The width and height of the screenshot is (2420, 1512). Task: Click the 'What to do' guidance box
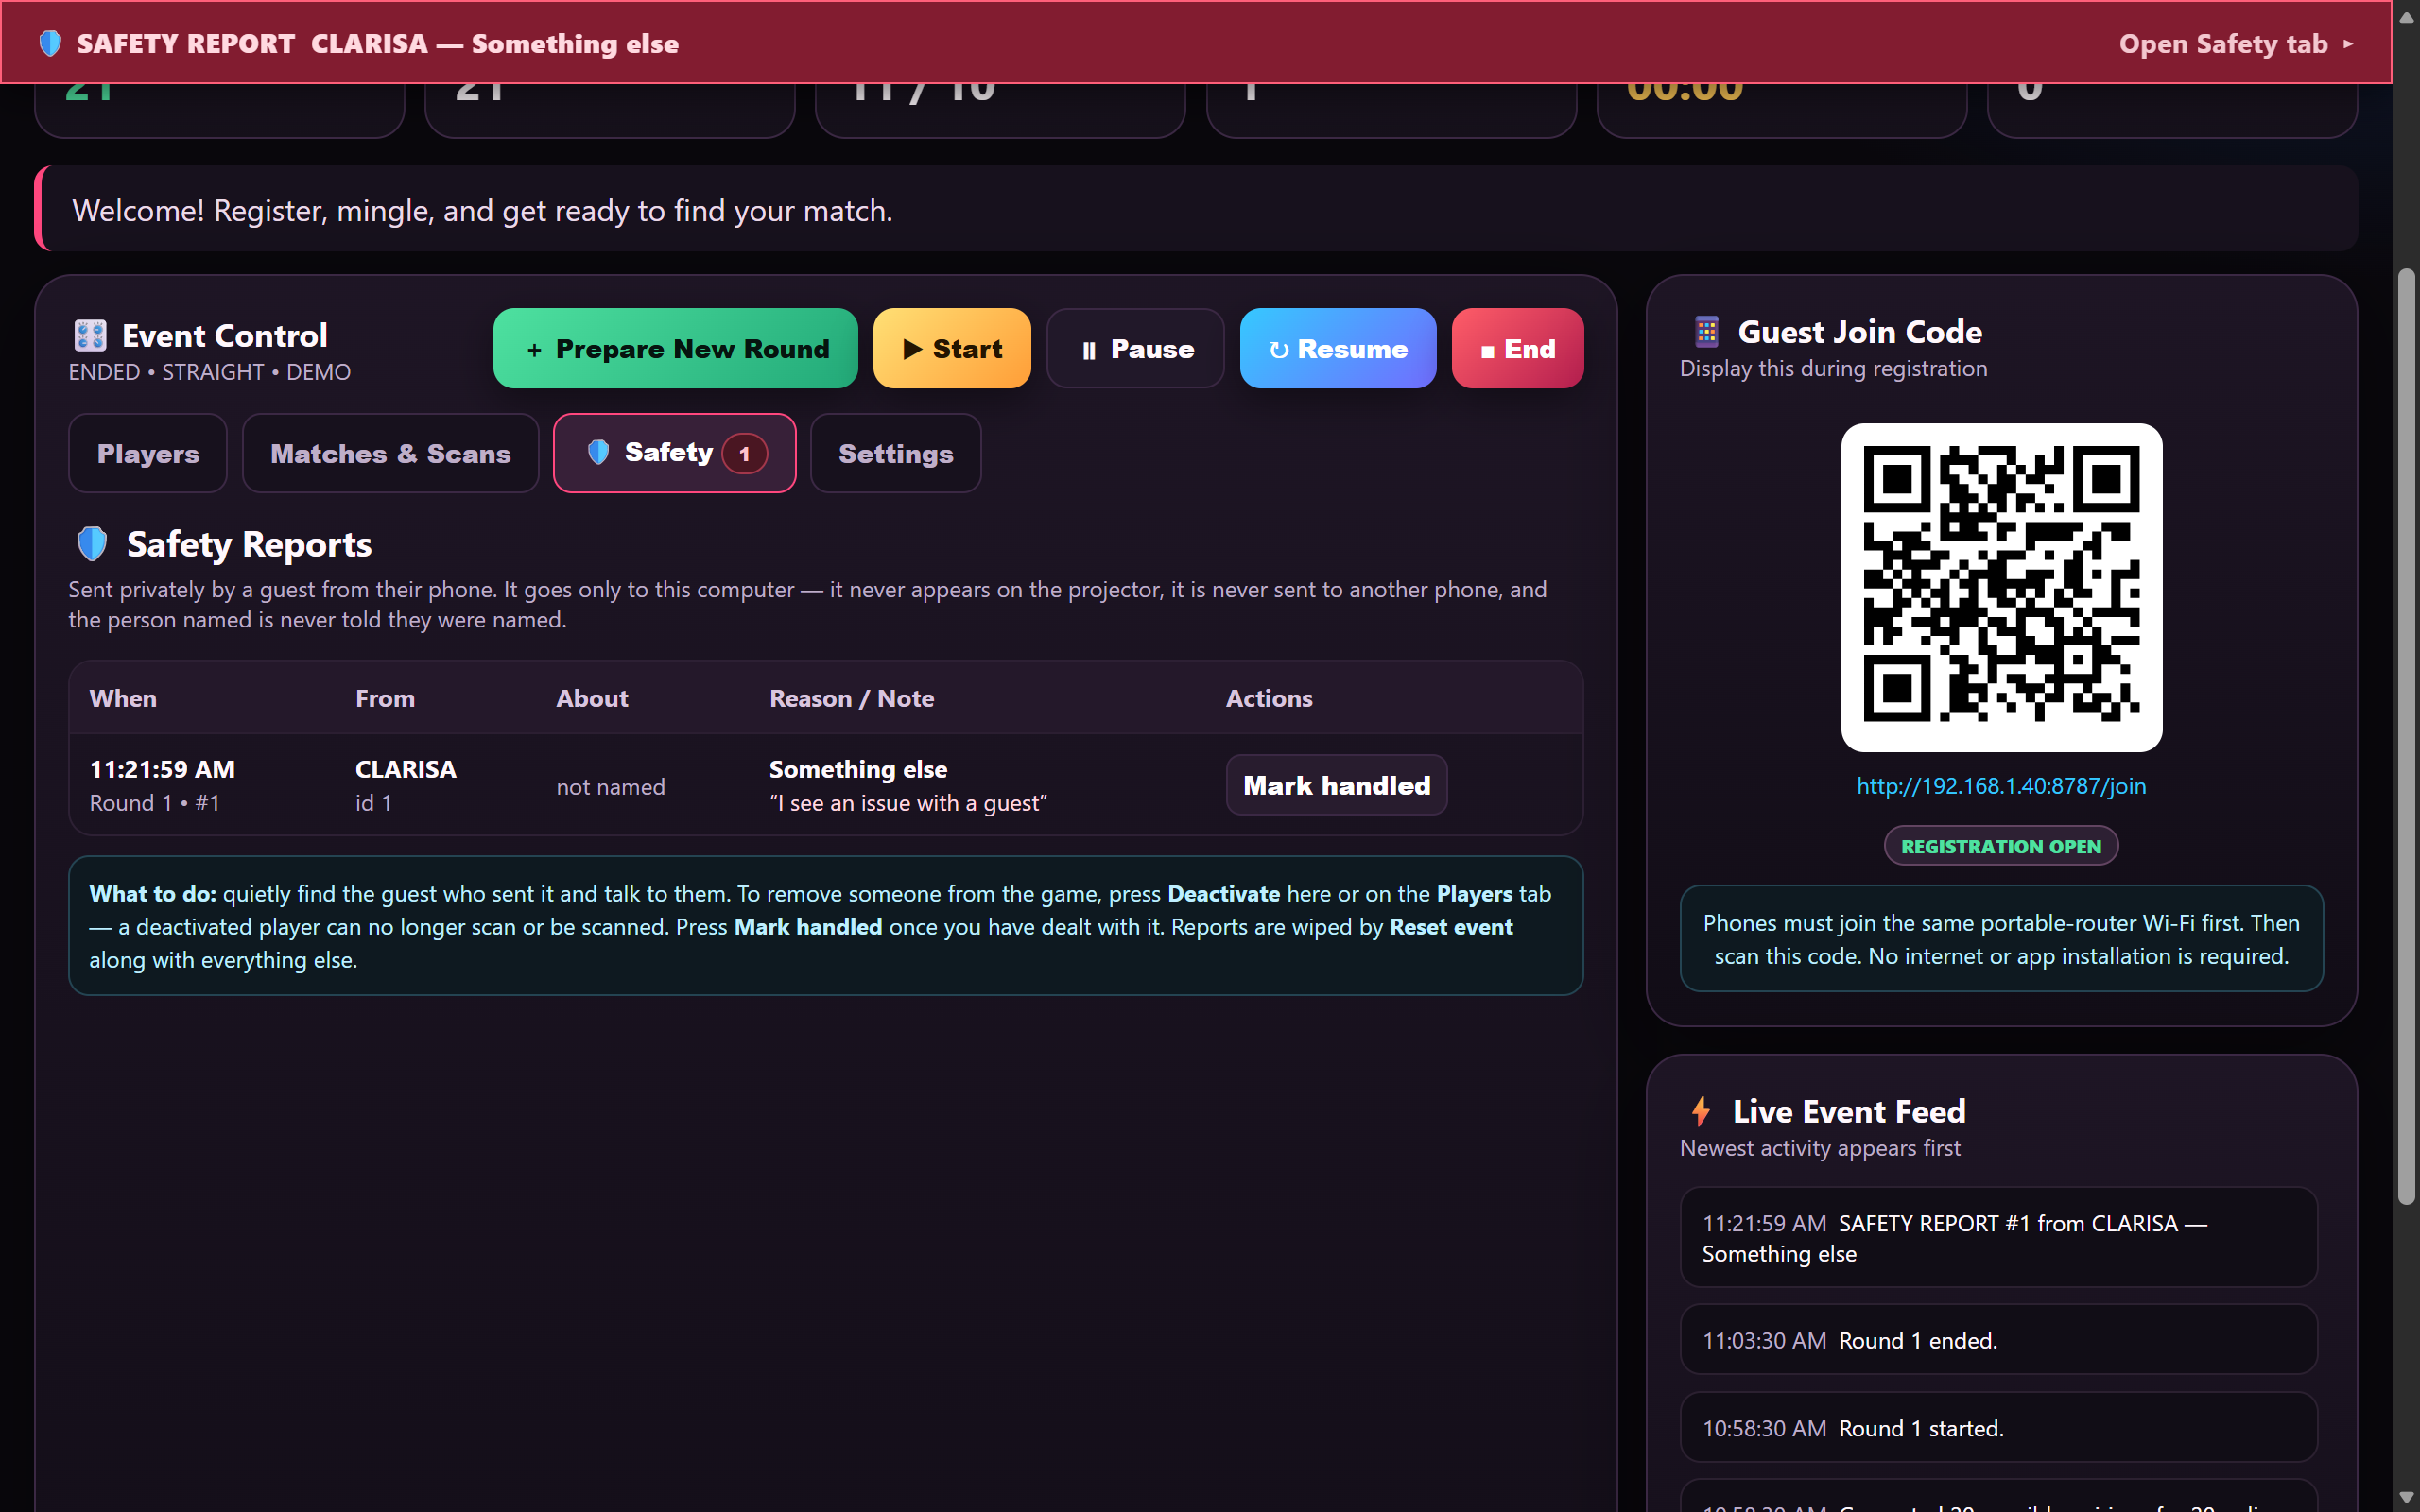point(825,926)
